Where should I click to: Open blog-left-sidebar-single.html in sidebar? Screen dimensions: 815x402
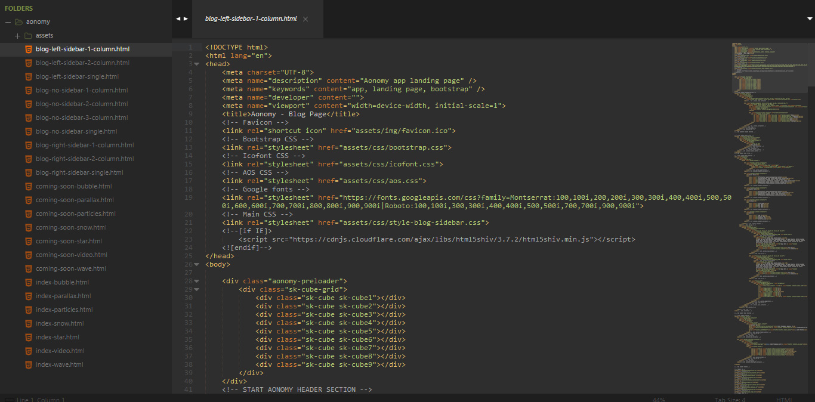click(77, 76)
